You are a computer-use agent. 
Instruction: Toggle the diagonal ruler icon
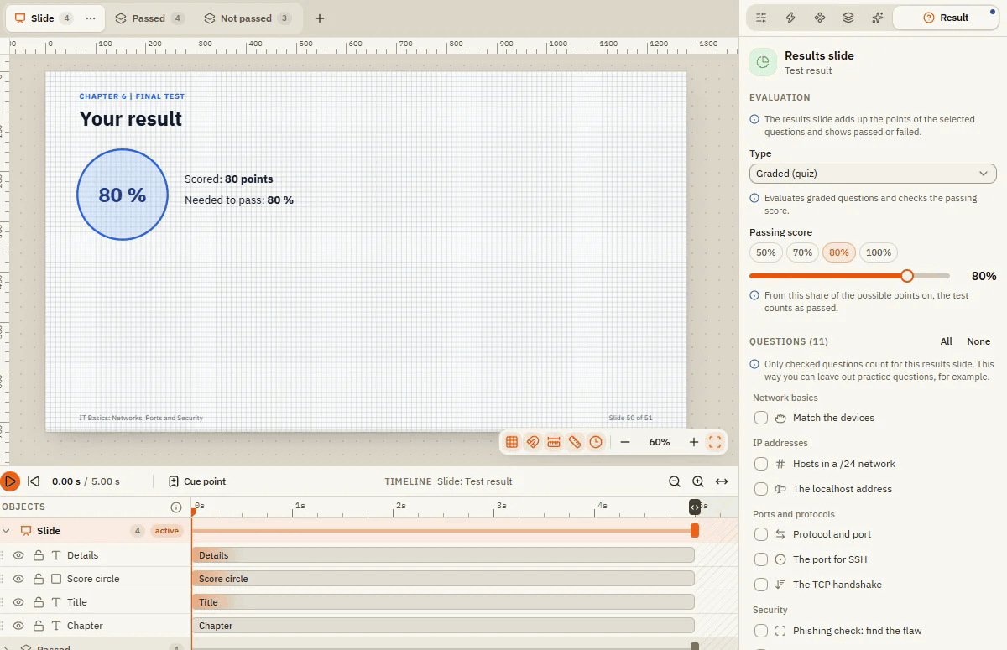(x=575, y=442)
